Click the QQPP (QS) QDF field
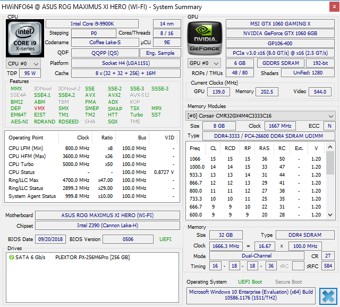This screenshot has height=307, width=340. pos(105,53)
